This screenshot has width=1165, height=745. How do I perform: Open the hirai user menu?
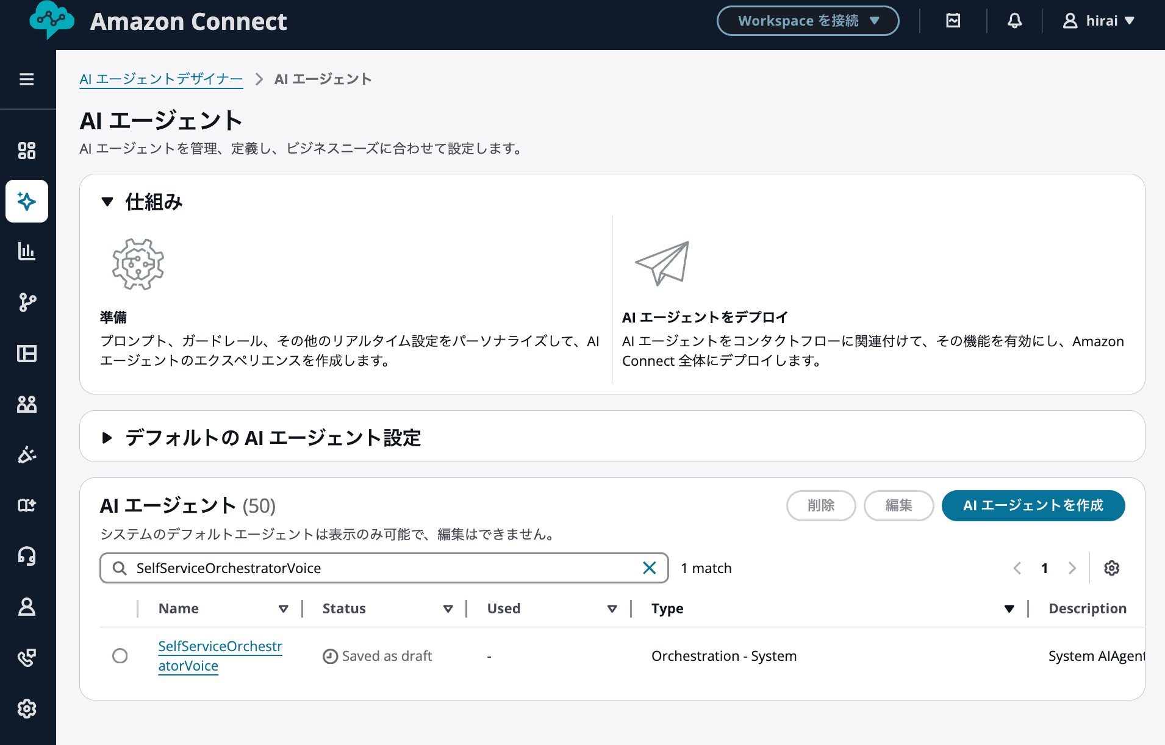(x=1099, y=21)
